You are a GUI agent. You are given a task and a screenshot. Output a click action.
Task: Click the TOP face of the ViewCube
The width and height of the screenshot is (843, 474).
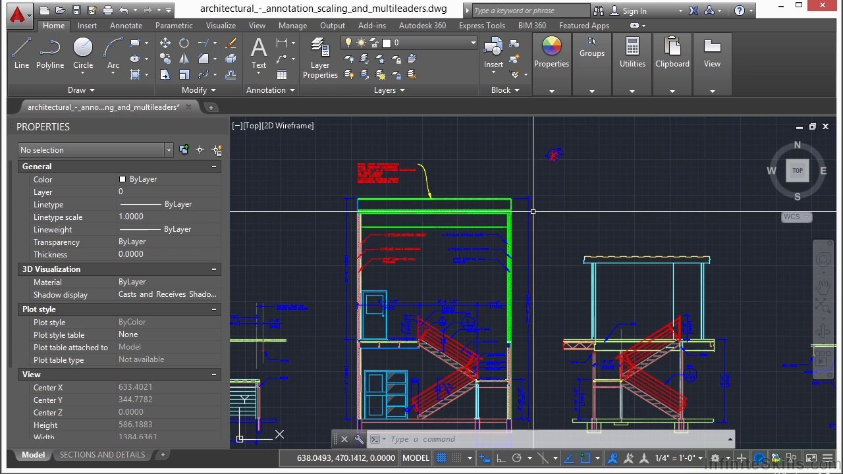797,171
